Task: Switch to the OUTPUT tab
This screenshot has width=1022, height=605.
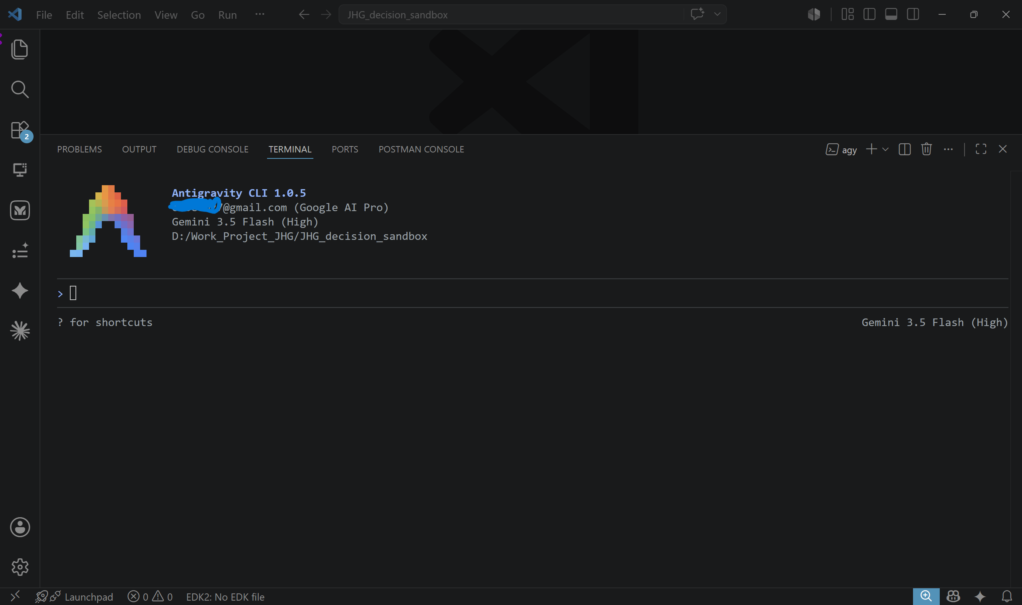Action: click(x=139, y=149)
